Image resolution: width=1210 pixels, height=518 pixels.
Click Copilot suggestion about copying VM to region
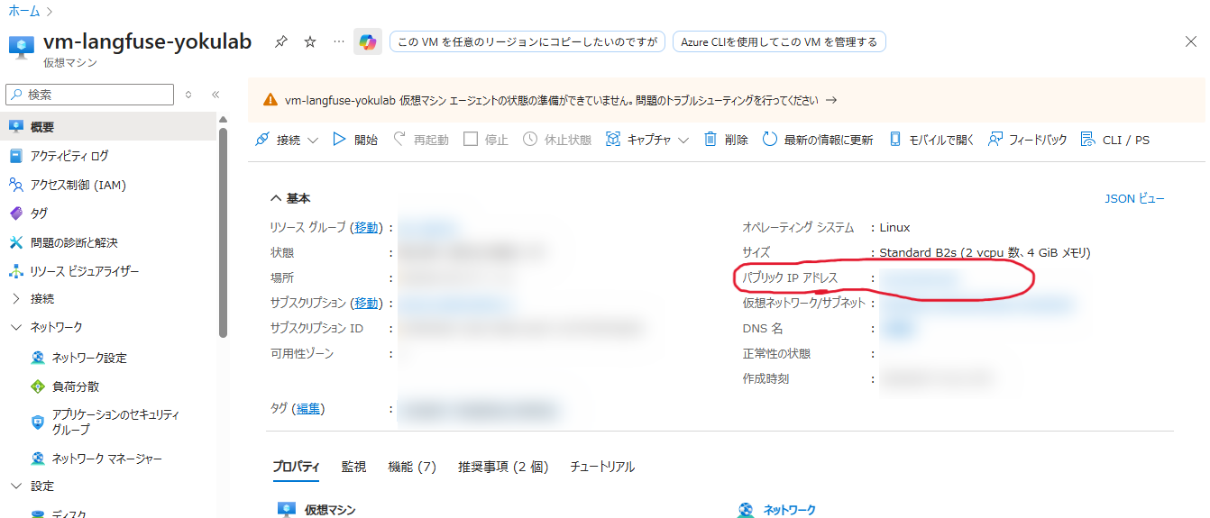[x=527, y=41]
